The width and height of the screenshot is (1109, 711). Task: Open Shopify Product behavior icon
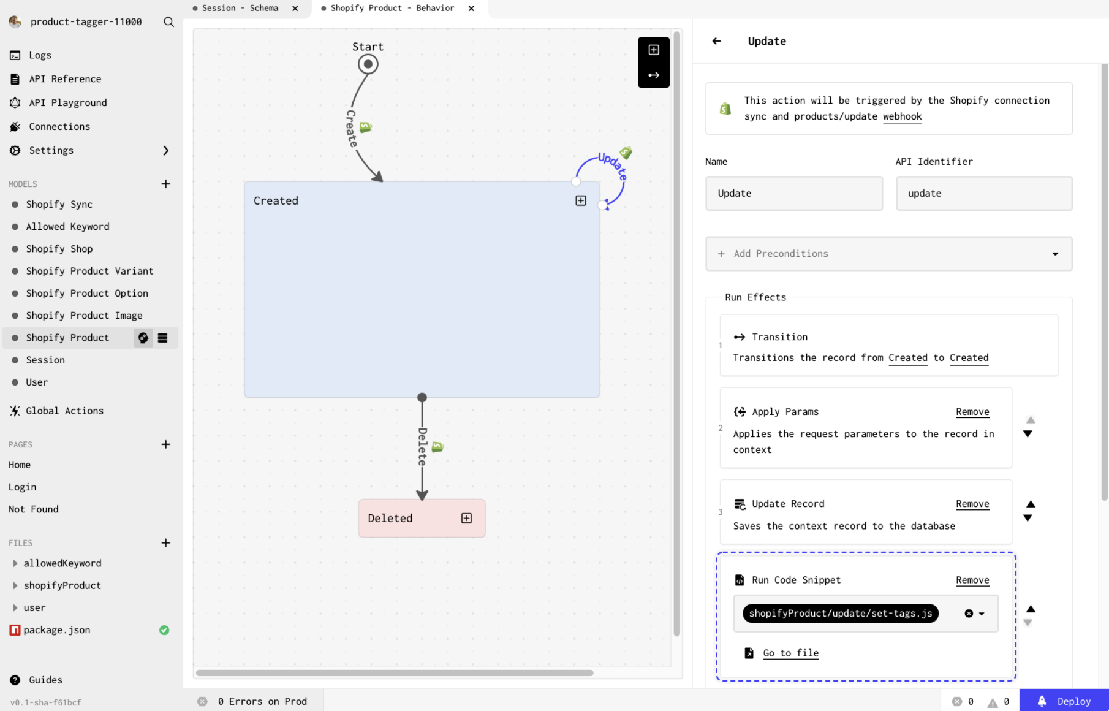[x=143, y=338]
